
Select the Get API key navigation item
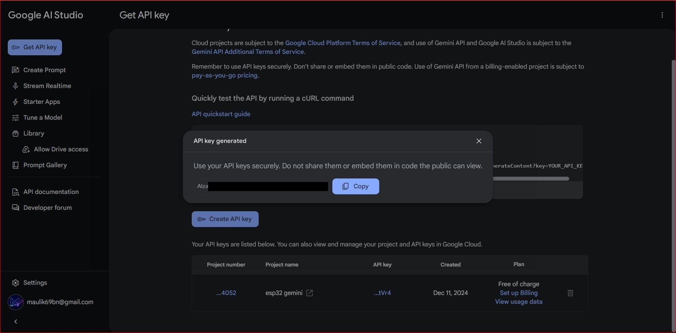tap(34, 47)
